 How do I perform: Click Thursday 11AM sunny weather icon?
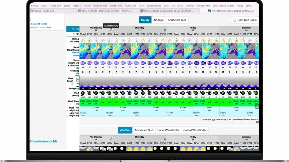click(x=136, y=148)
